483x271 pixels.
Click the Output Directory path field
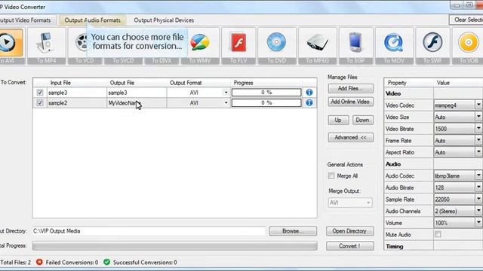(149, 231)
